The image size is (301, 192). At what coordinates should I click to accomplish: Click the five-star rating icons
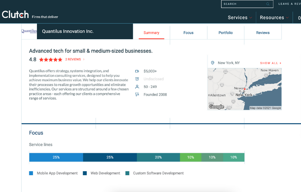(x=51, y=60)
